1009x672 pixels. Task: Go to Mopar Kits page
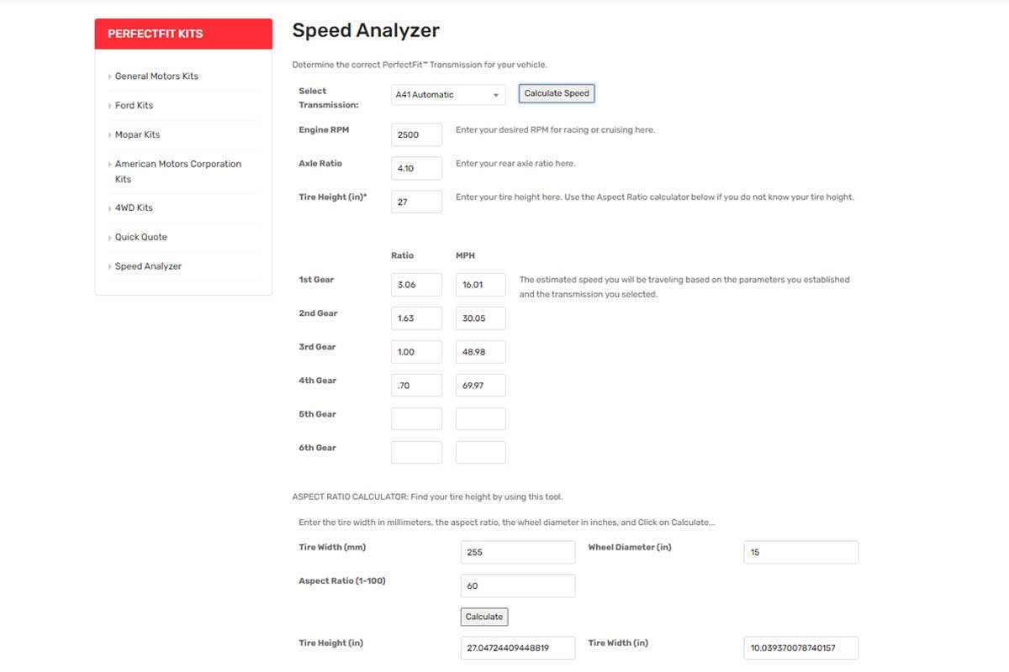(x=137, y=135)
